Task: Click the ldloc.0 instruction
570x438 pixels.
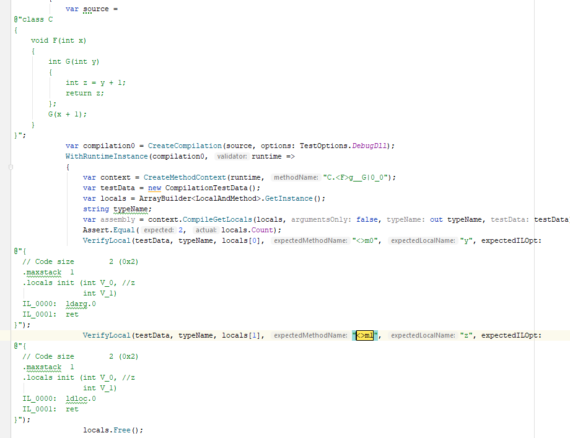Action: point(81,399)
